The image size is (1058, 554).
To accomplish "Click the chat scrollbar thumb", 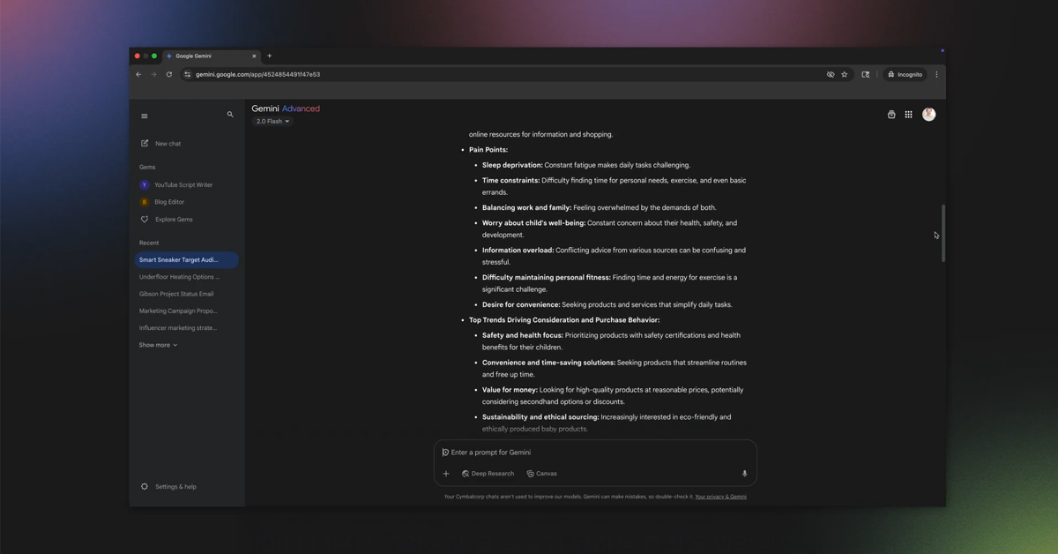I will [x=943, y=233].
